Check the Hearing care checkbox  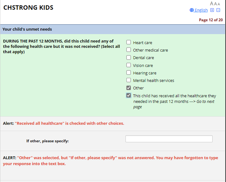click(129, 73)
